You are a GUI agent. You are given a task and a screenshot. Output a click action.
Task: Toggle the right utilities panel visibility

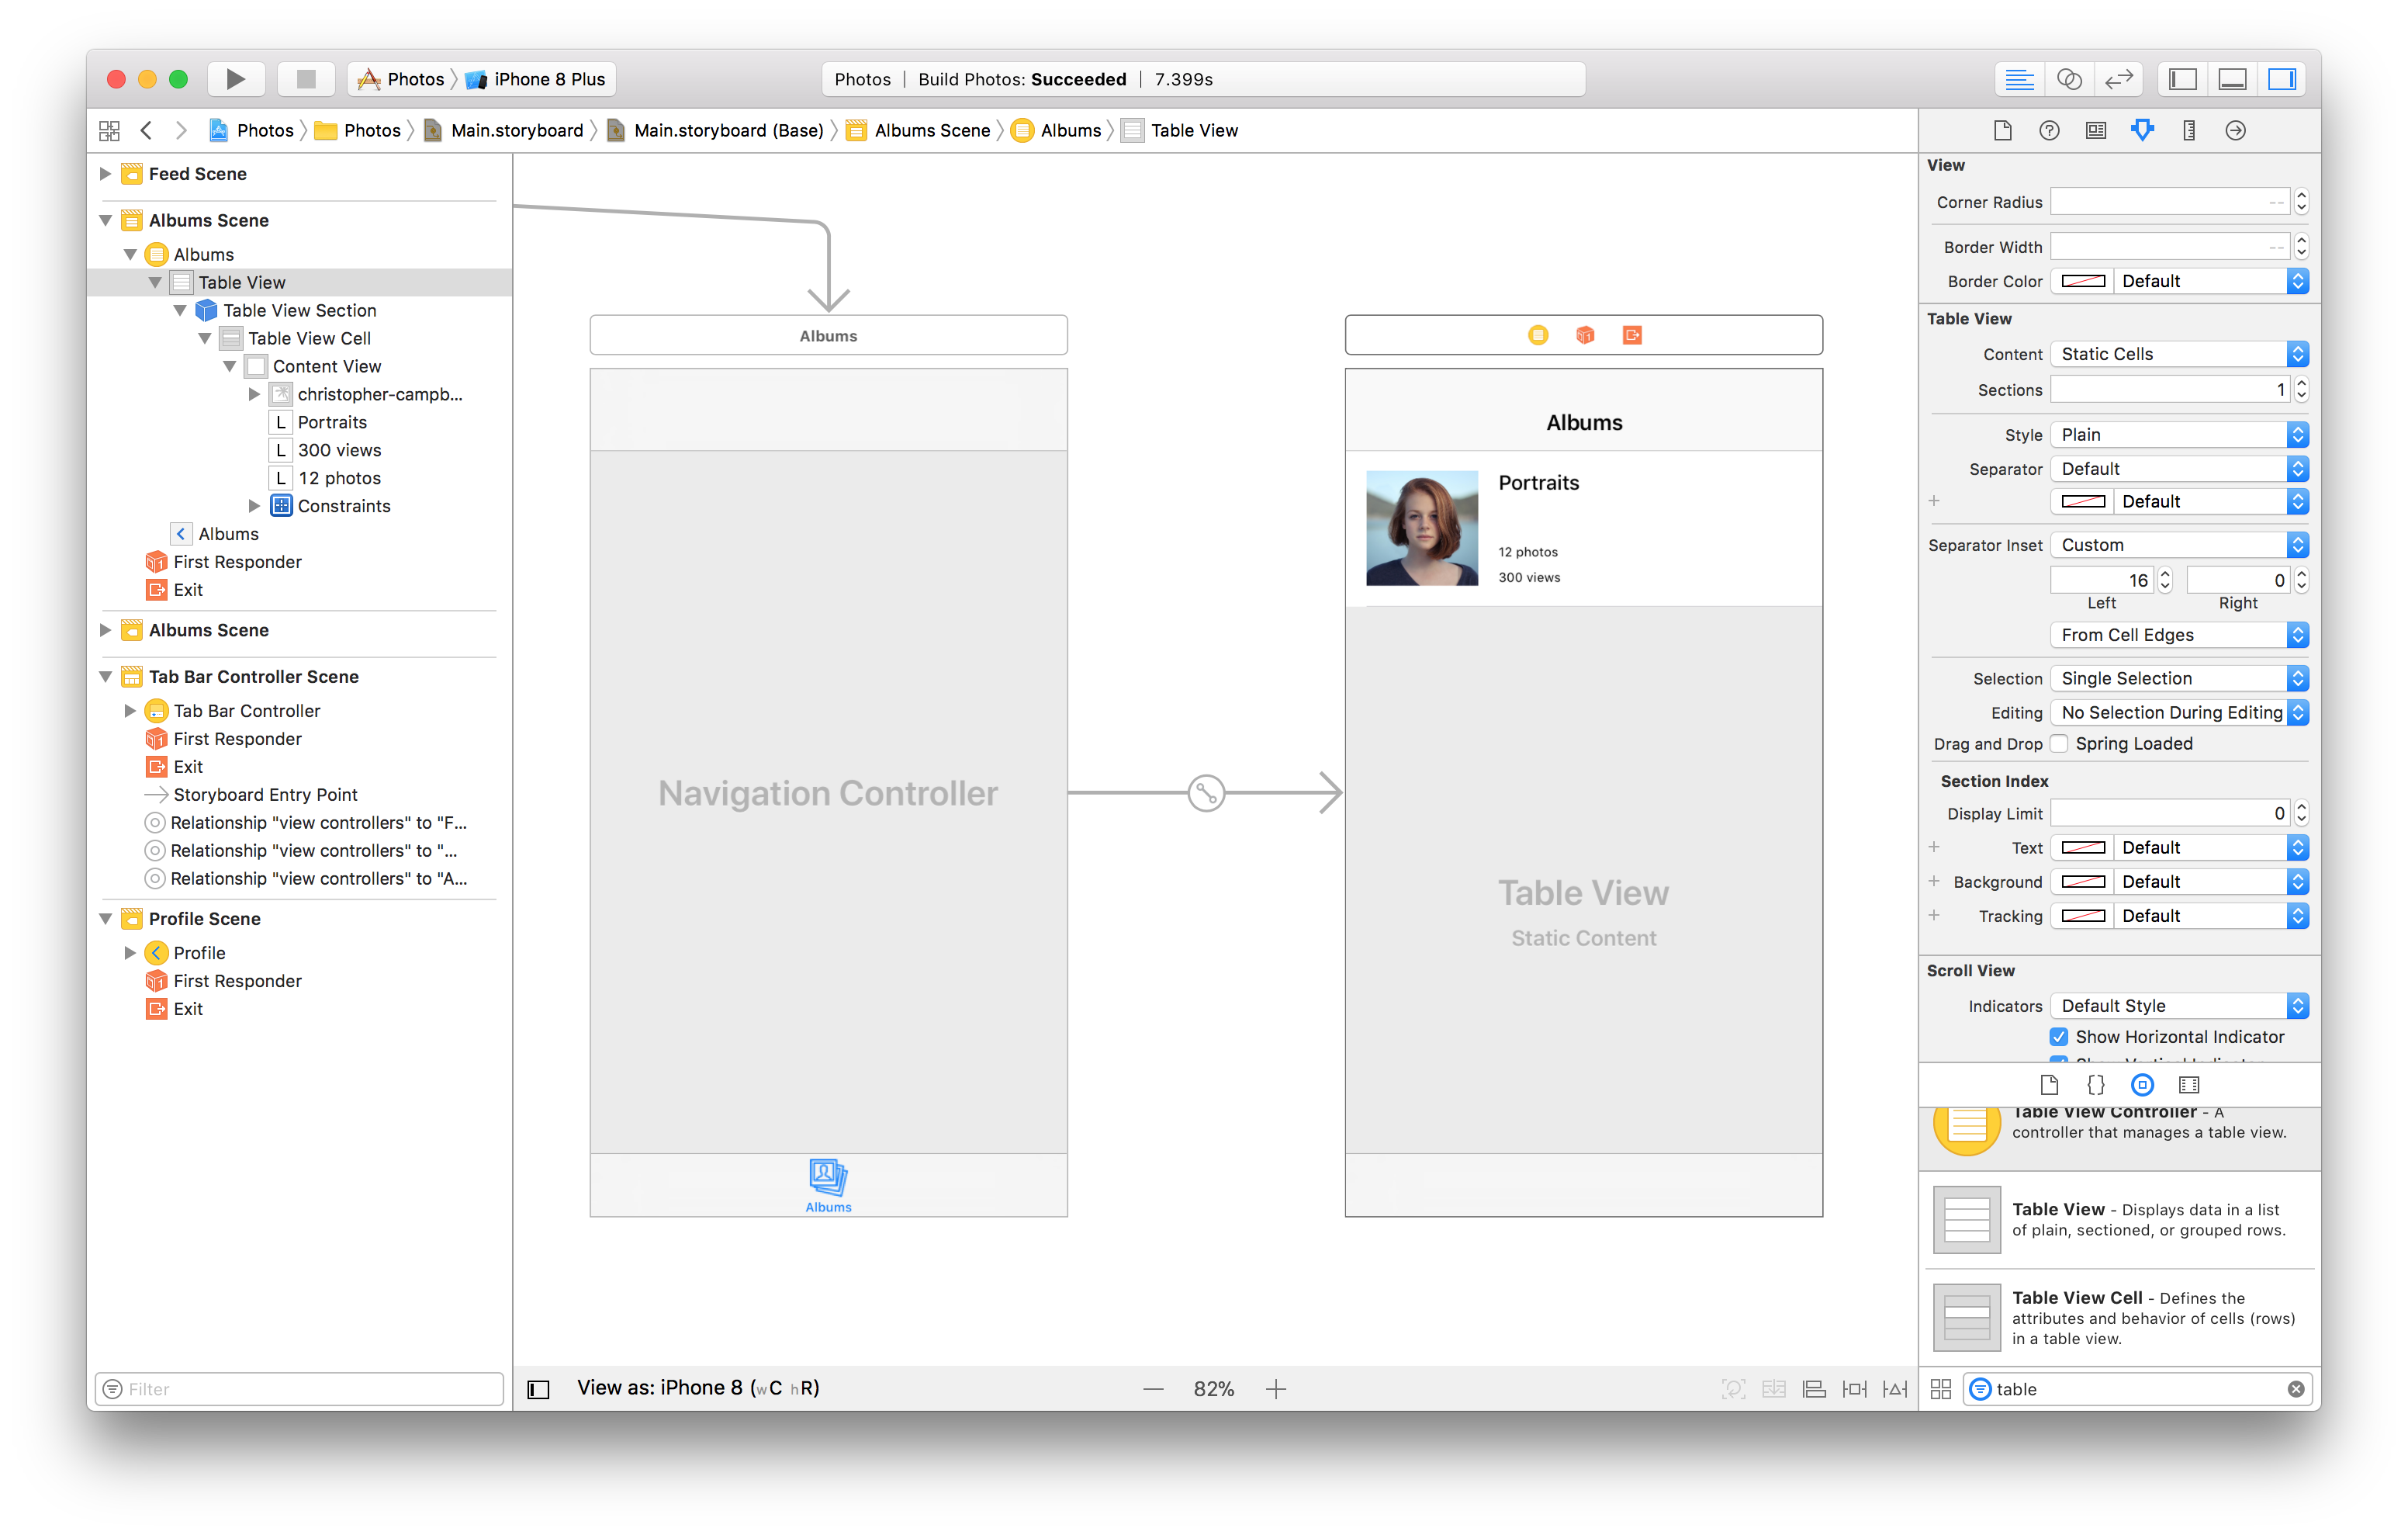pos(2282,79)
